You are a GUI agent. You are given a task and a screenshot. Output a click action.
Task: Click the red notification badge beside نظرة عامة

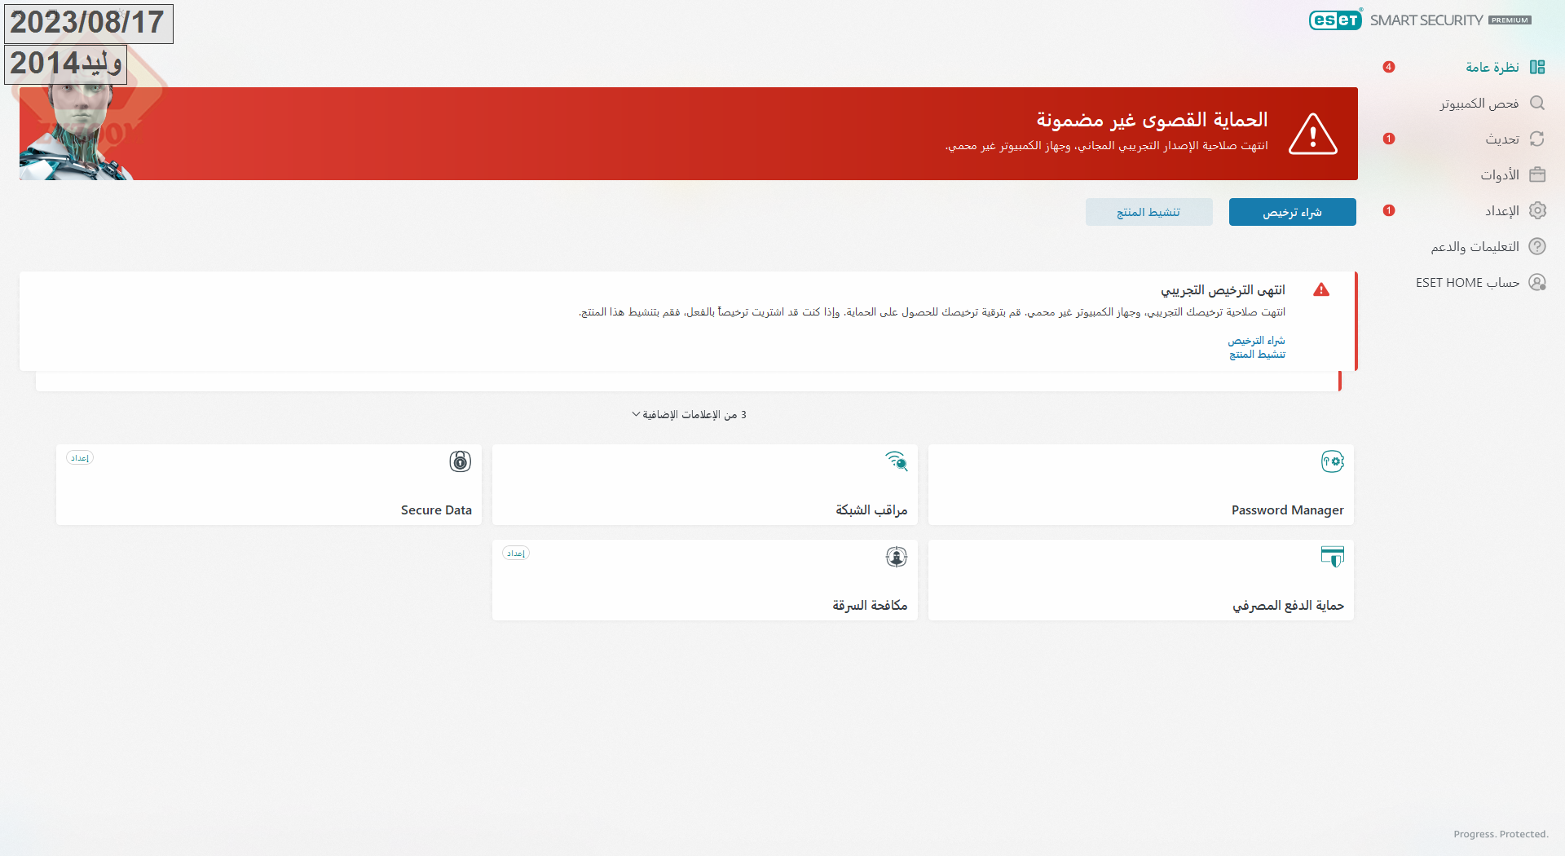point(1389,67)
